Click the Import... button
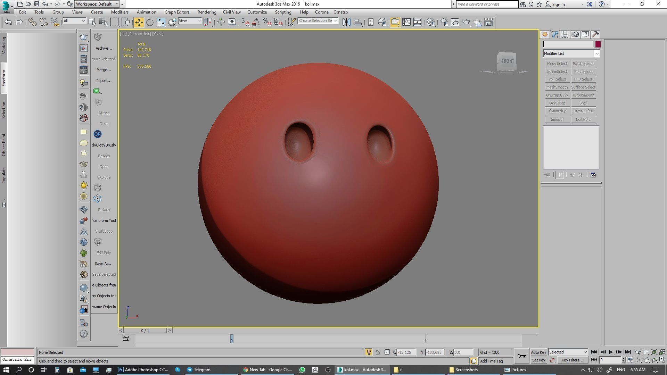The height and width of the screenshot is (375, 667). click(x=104, y=81)
